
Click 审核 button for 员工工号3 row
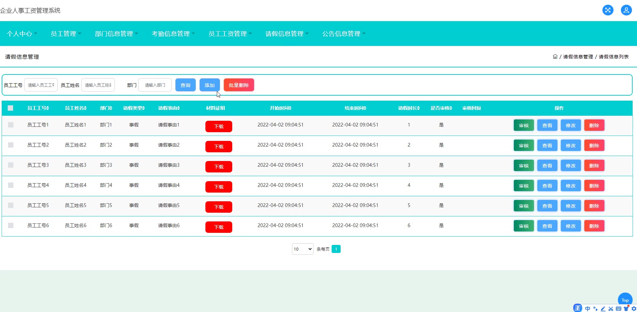pos(524,166)
